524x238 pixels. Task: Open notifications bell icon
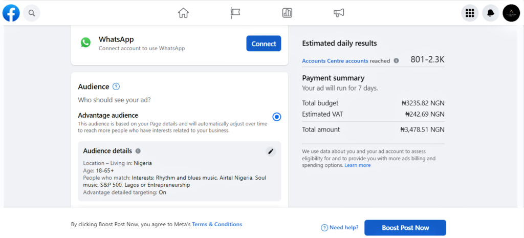(491, 13)
